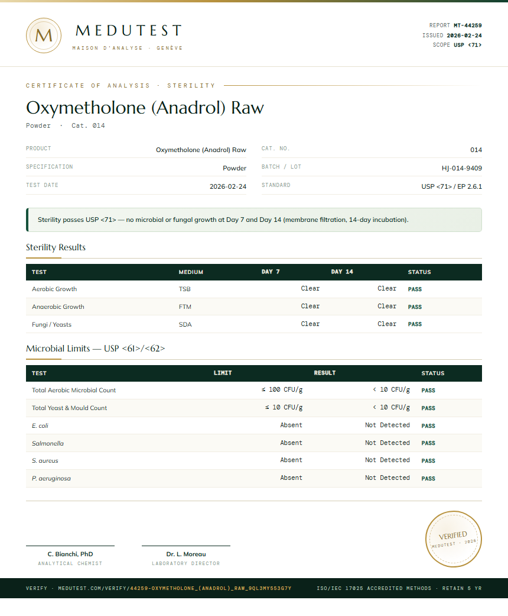Click Absent limit in Salmonella row

(291, 443)
